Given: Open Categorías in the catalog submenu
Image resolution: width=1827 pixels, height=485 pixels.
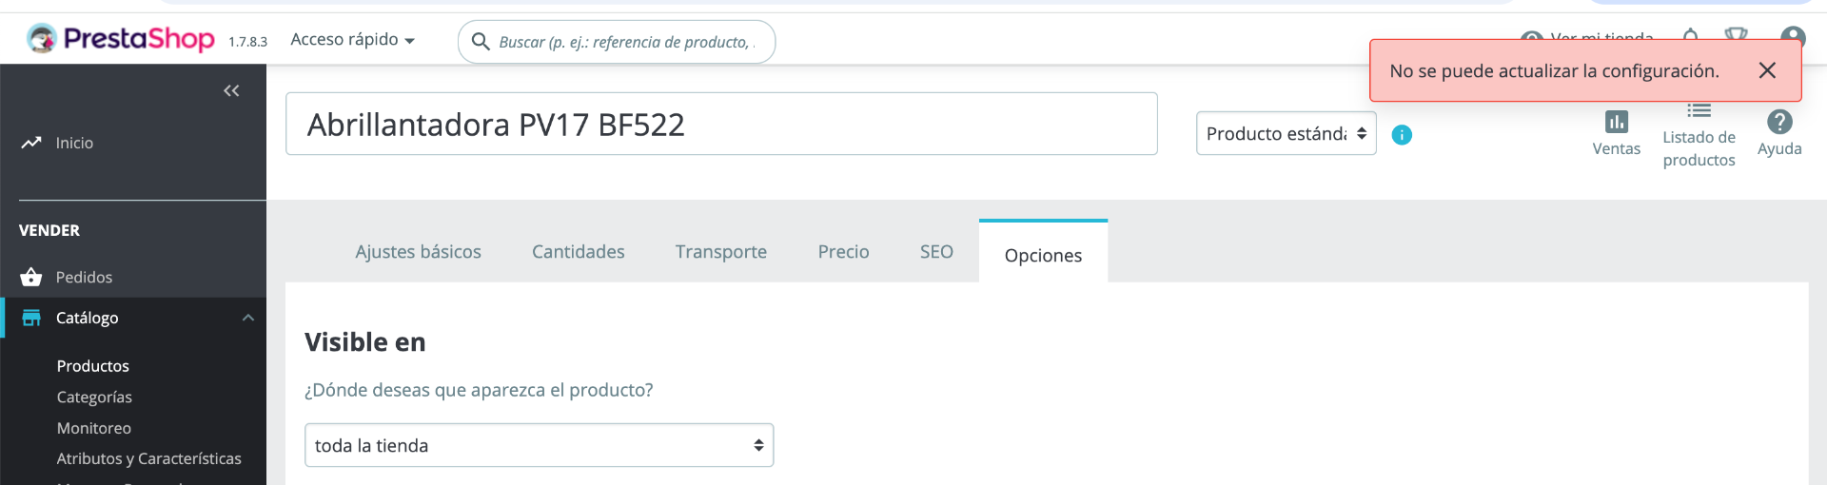Looking at the screenshot, I should pos(94,397).
